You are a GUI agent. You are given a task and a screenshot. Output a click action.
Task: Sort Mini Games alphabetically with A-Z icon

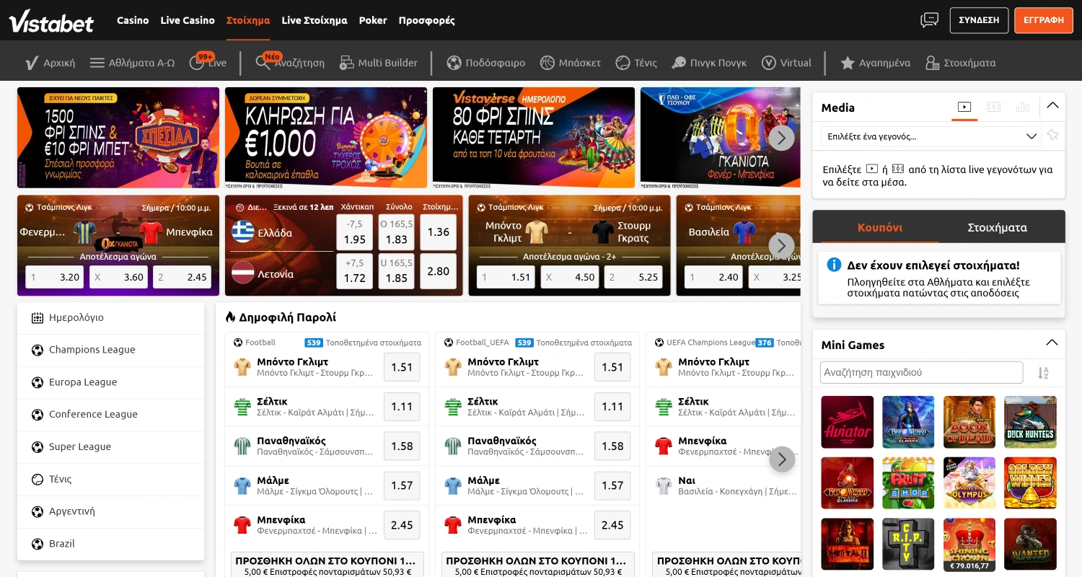pos(1043,373)
